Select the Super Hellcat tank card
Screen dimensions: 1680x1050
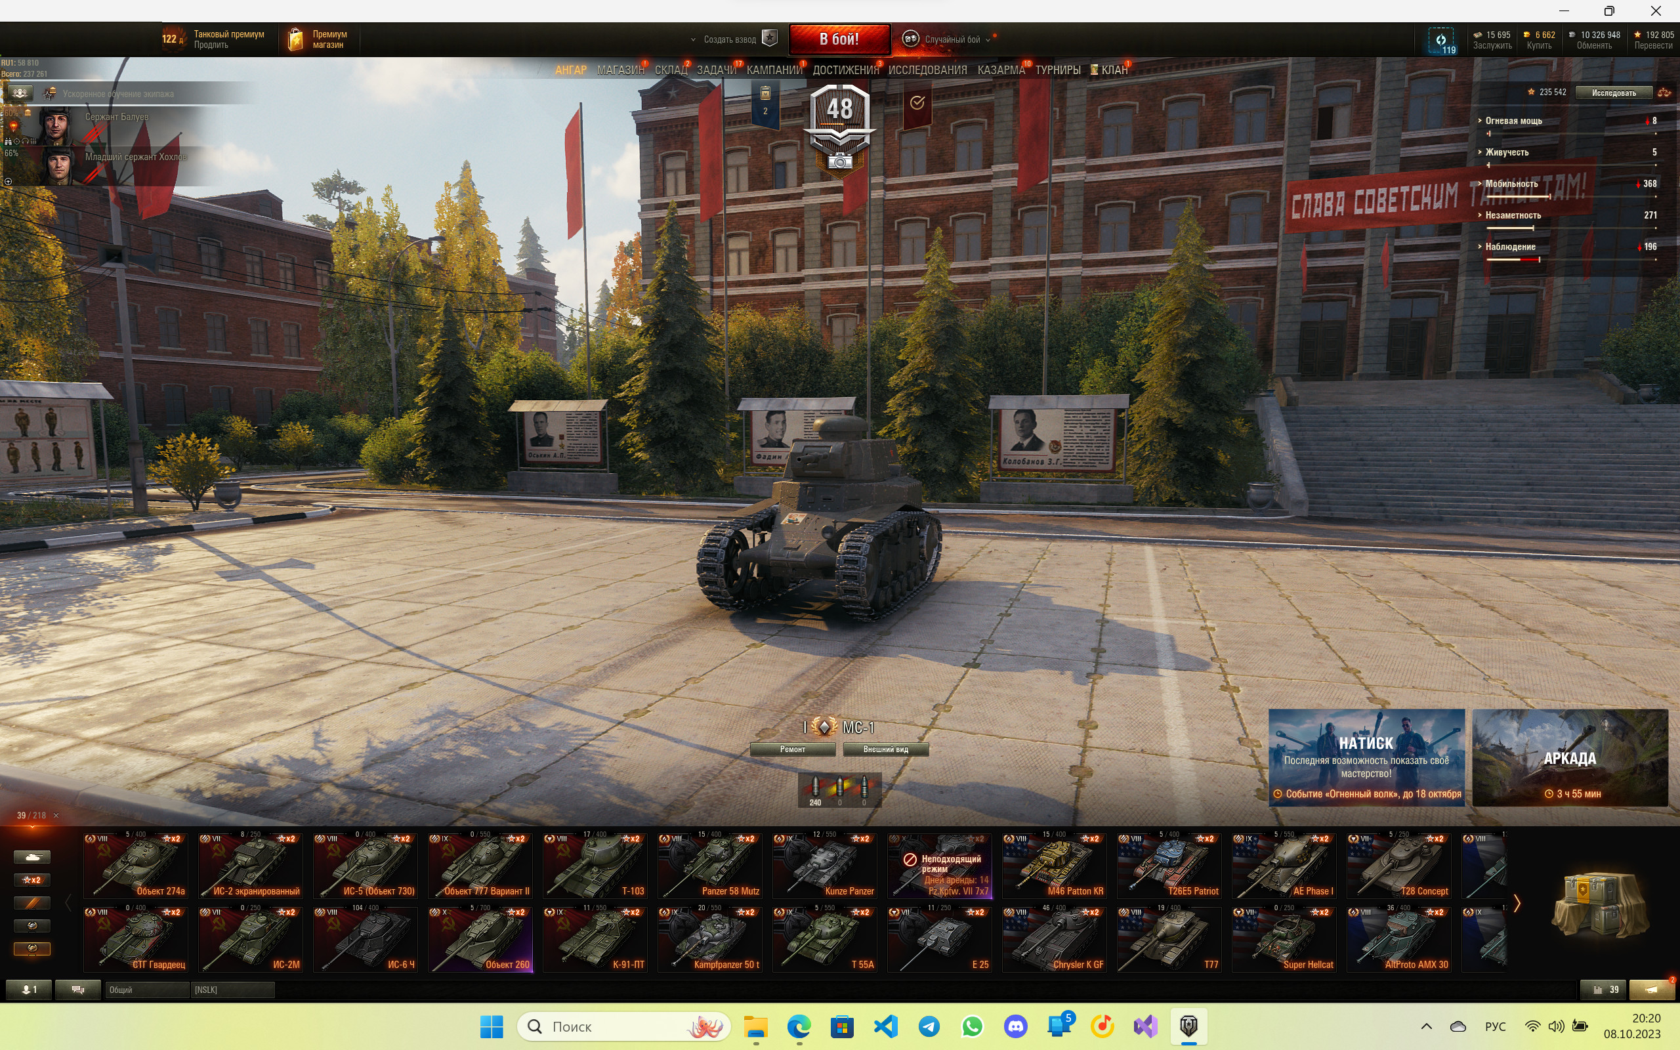tap(1284, 940)
